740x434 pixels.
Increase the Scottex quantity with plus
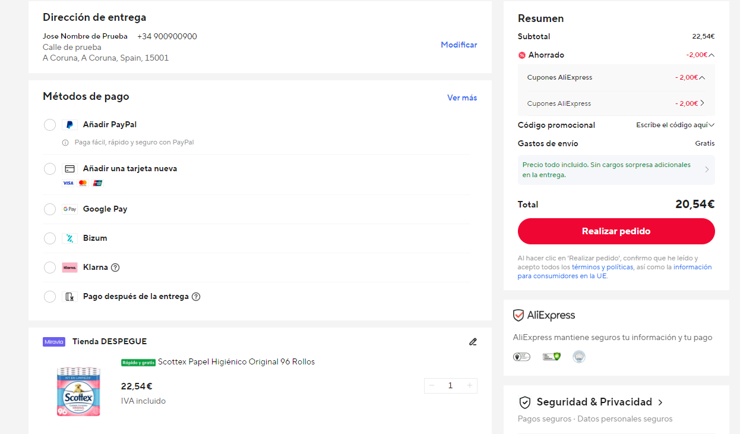[470, 386]
